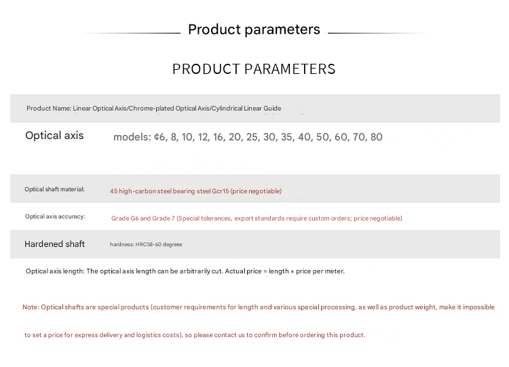Viewport: 509px width, 367px height.
Task: Click the "Optical axis length:" label
Action: (x=54, y=271)
